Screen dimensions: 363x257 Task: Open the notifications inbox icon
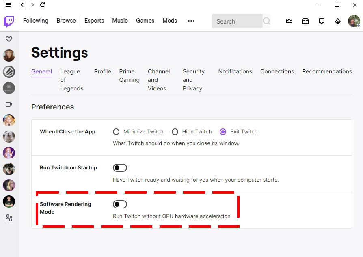pos(305,21)
